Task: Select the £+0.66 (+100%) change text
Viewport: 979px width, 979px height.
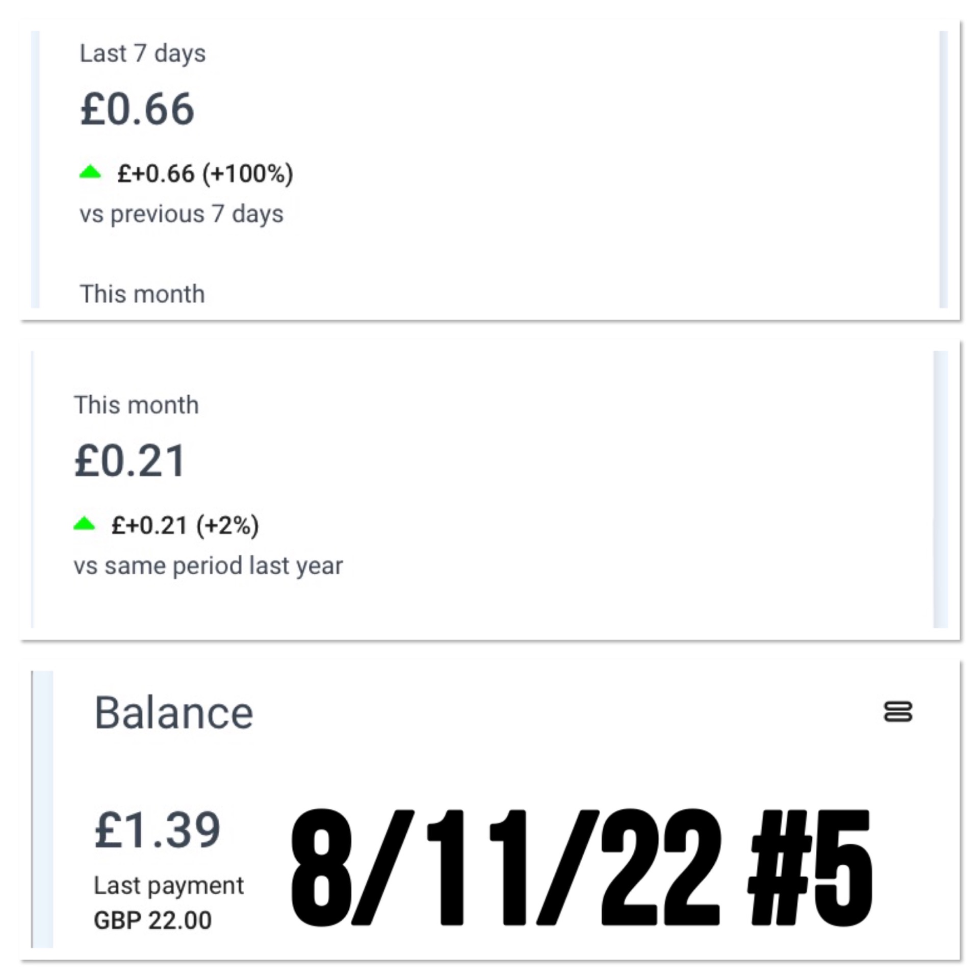Action: click(205, 173)
